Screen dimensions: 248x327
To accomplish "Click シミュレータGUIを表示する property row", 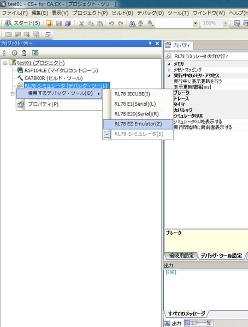I will 198,122.
